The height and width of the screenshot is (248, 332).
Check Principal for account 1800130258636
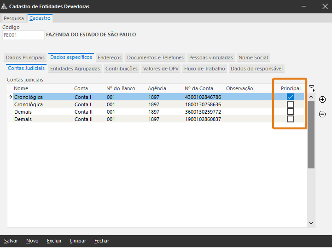click(x=290, y=104)
